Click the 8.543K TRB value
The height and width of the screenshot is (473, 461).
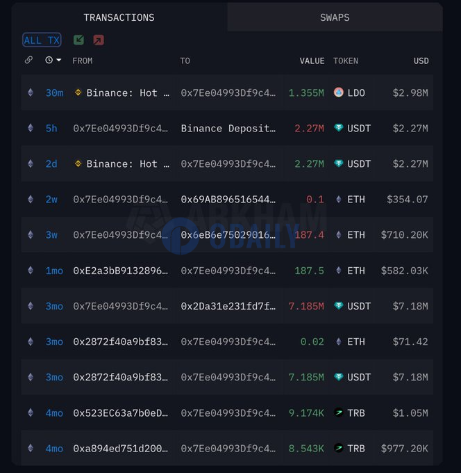(306, 449)
